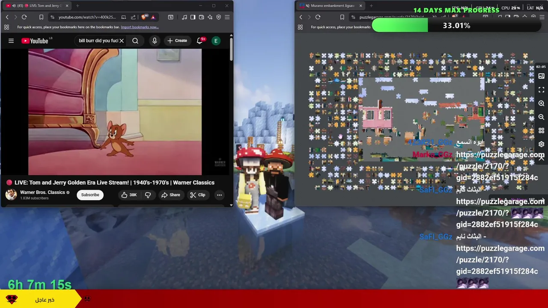
Task: Open the Create menu on YouTube
Action: 177,41
